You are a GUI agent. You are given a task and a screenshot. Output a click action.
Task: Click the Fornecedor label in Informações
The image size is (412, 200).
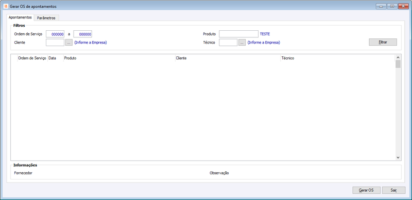[x=23, y=173]
